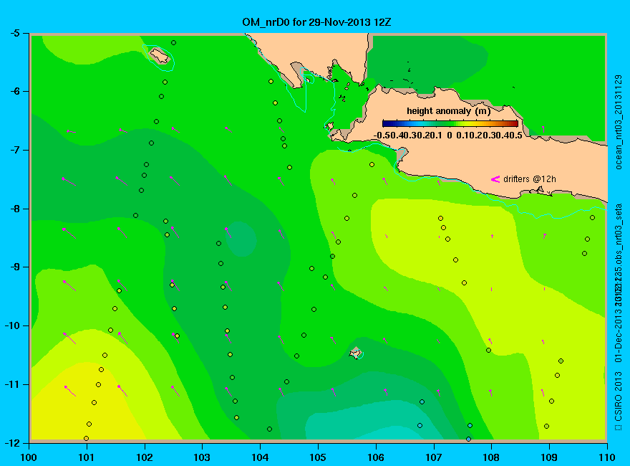
Task: Click the x-axis label 105
Action: click(x=318, y=457)
